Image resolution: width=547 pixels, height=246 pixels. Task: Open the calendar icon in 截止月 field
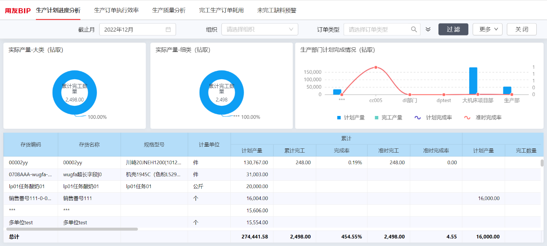click(x=168, y=29)
